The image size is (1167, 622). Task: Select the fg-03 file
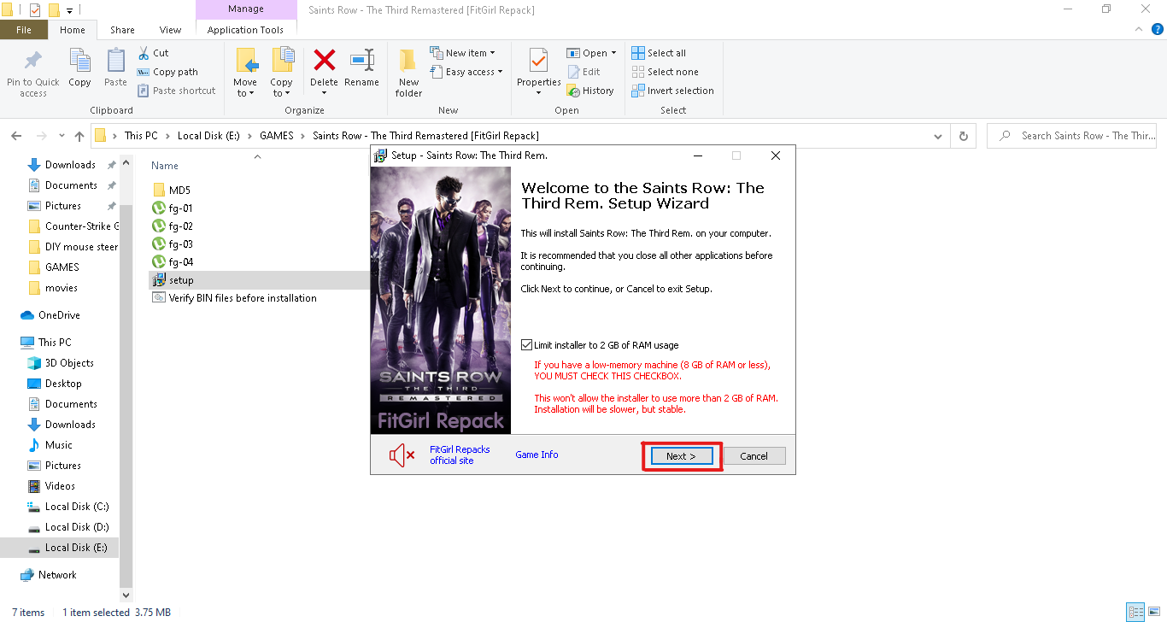point(173,244)
